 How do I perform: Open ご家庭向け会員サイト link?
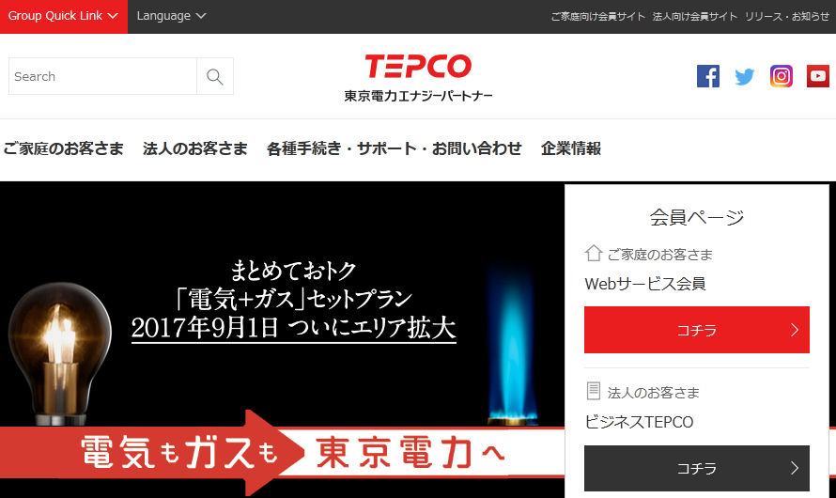[x=598, y=17]
